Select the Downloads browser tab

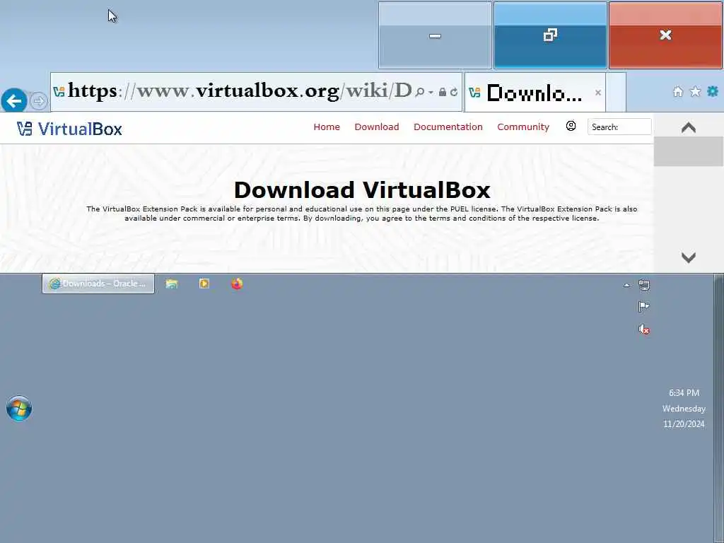point(535,93)
